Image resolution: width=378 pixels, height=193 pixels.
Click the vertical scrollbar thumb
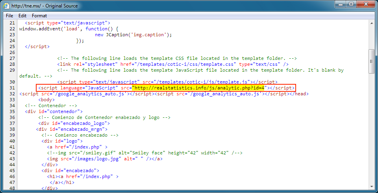coord(371,61)
